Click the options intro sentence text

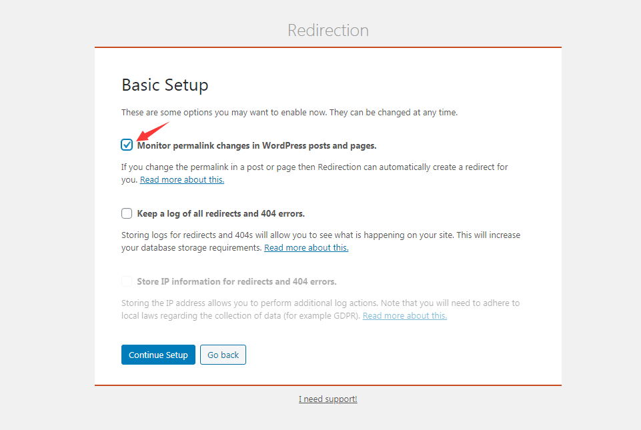click(x=289, y=112)
